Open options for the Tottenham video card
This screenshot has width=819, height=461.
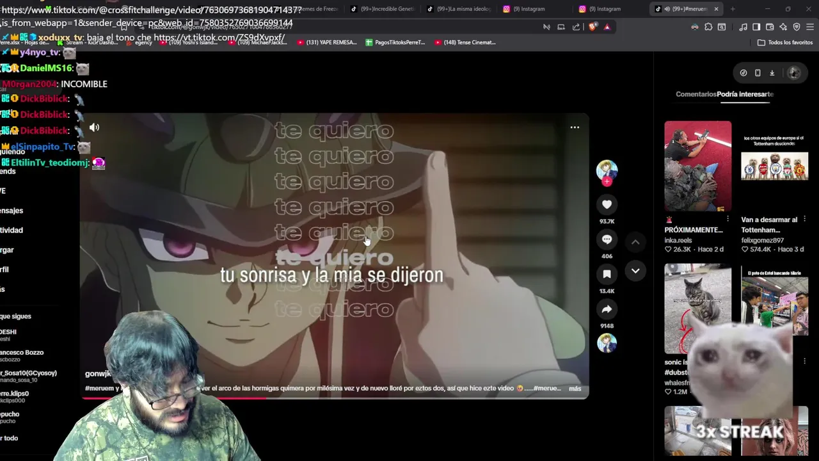pos(804,219)
